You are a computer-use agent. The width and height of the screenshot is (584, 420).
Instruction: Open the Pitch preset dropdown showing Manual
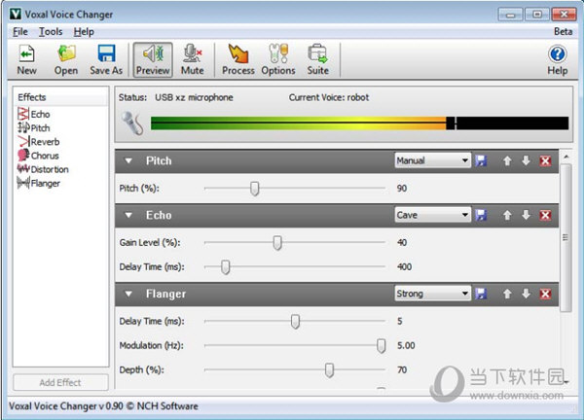[x=432, y=160]
